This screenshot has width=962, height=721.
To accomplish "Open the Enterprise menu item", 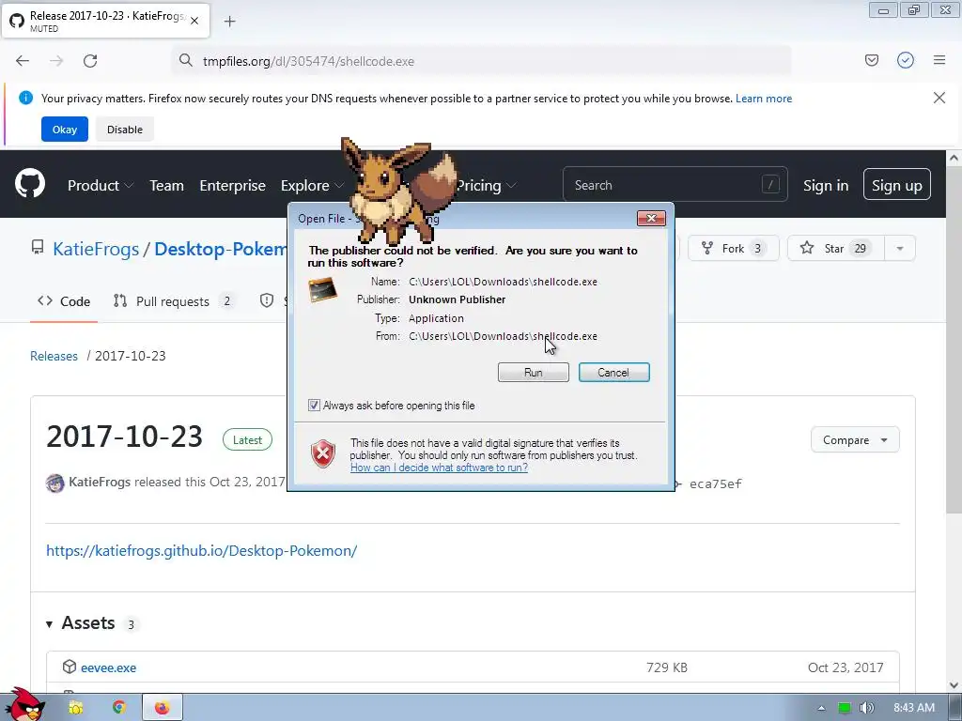I will coord(233,185).
